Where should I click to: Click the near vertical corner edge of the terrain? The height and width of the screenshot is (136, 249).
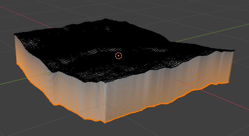(105, 102)
